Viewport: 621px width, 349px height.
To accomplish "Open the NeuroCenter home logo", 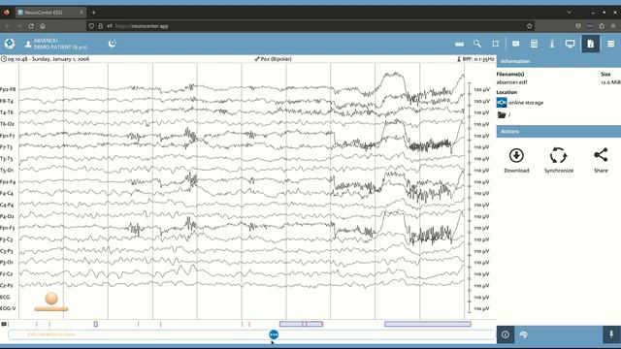I will [x=10, y=44].
